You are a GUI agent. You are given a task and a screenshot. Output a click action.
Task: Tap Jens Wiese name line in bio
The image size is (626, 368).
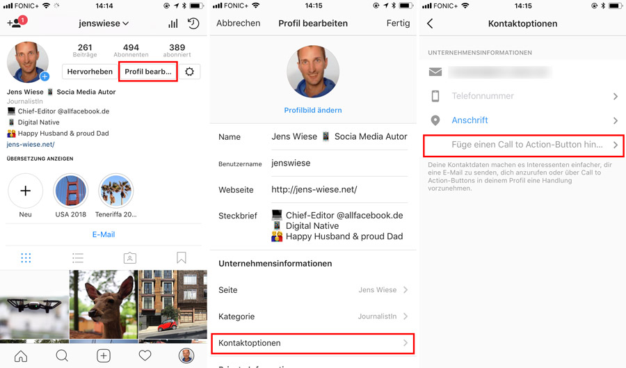(61, 92)
